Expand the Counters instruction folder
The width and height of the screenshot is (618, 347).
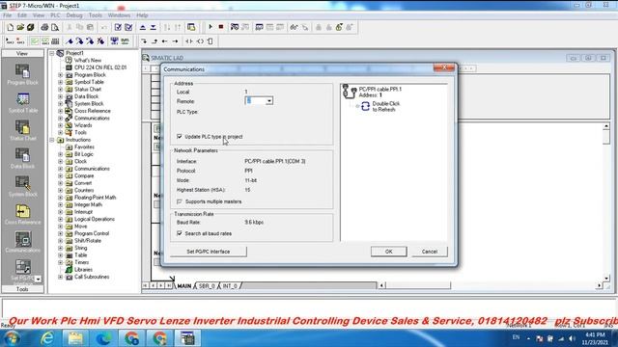[60, 190]
